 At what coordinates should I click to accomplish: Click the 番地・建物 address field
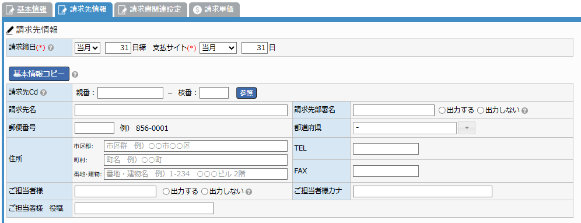[x=195, y=173]
